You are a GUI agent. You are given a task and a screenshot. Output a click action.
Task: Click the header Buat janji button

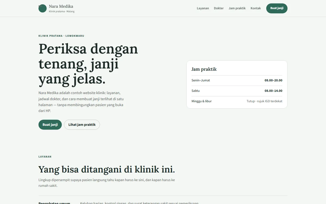coord(277,8)
